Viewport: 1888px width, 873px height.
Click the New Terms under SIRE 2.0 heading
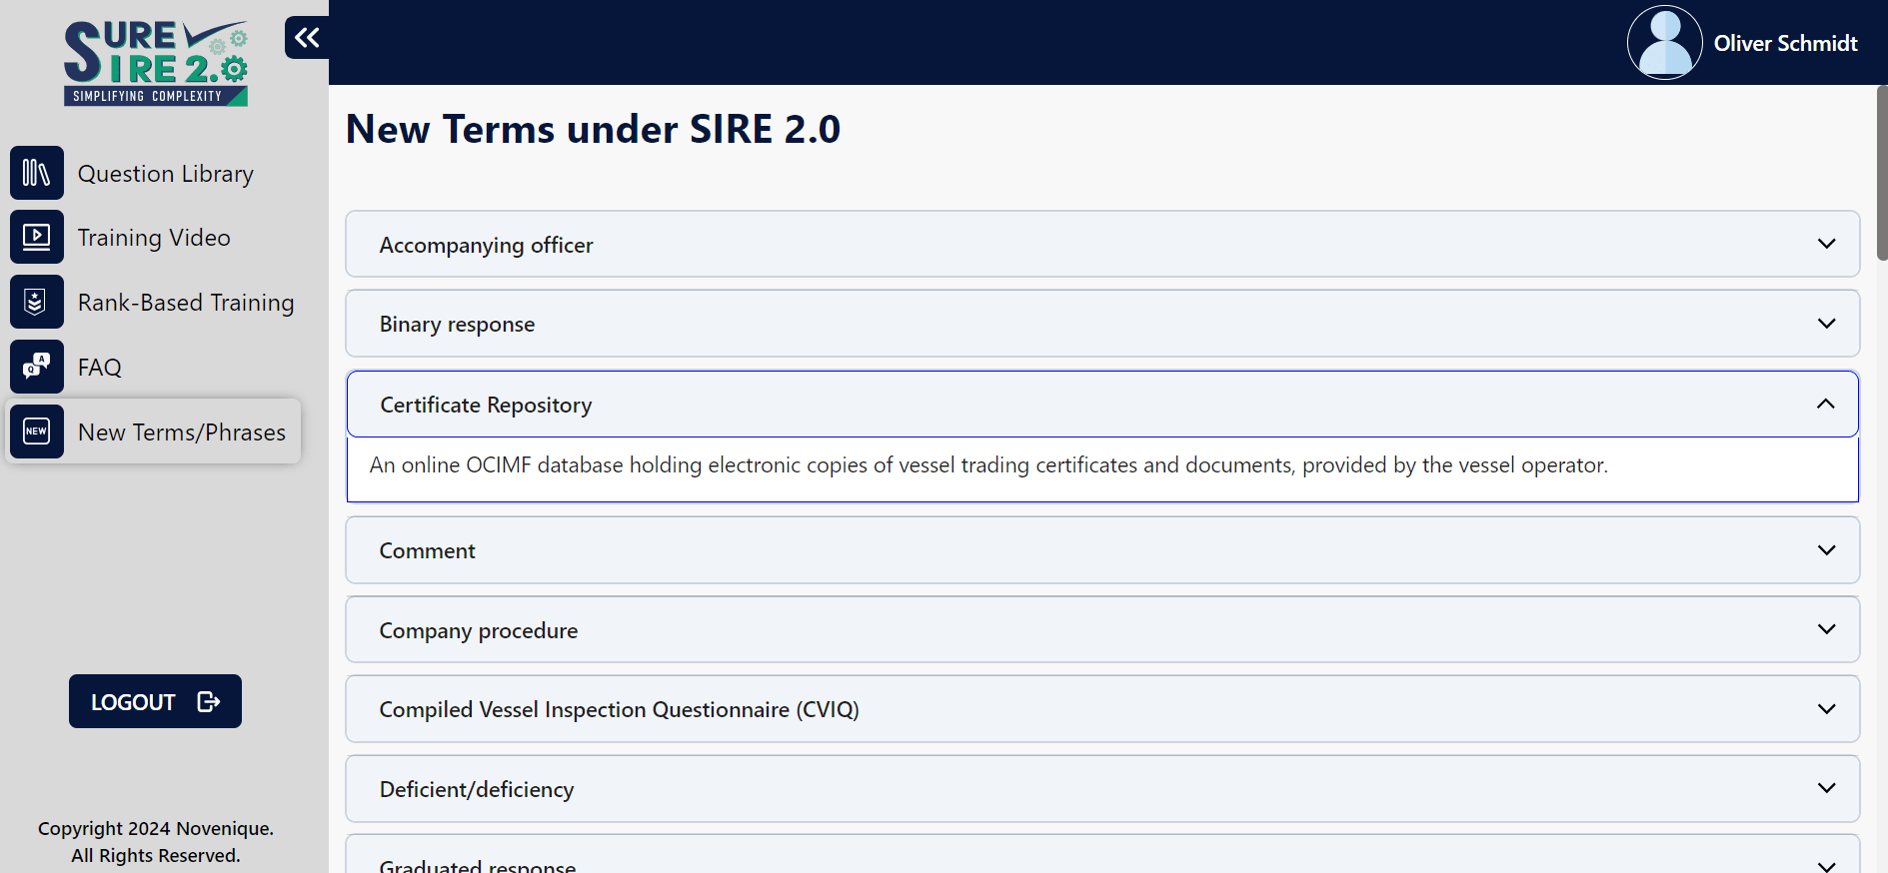click(593, 129)
